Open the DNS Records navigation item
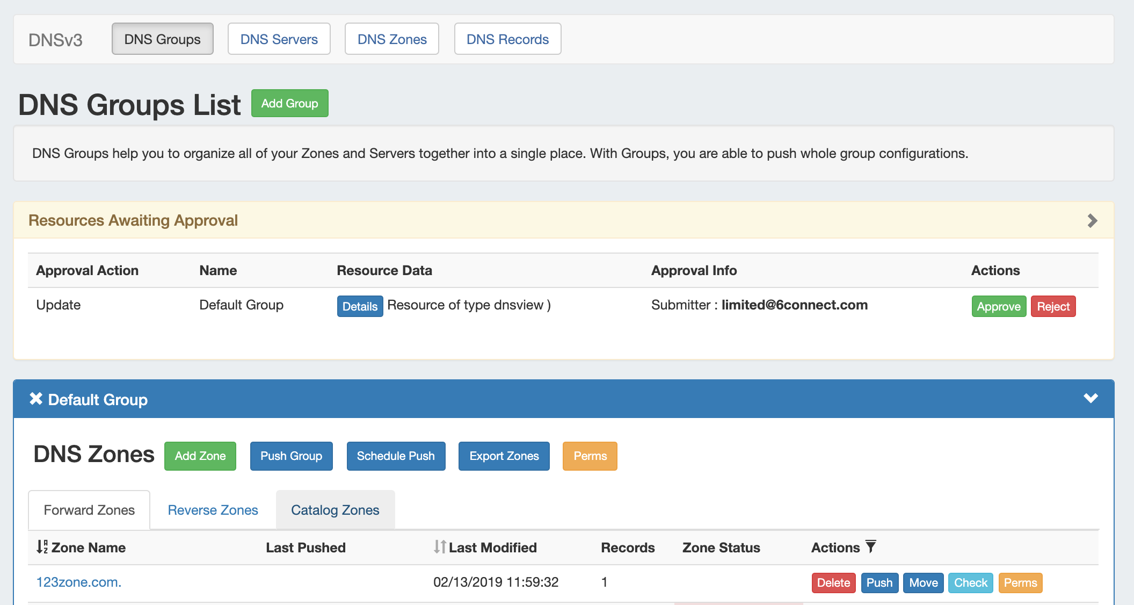This screenshot has width=1134, height=605. 507,39
